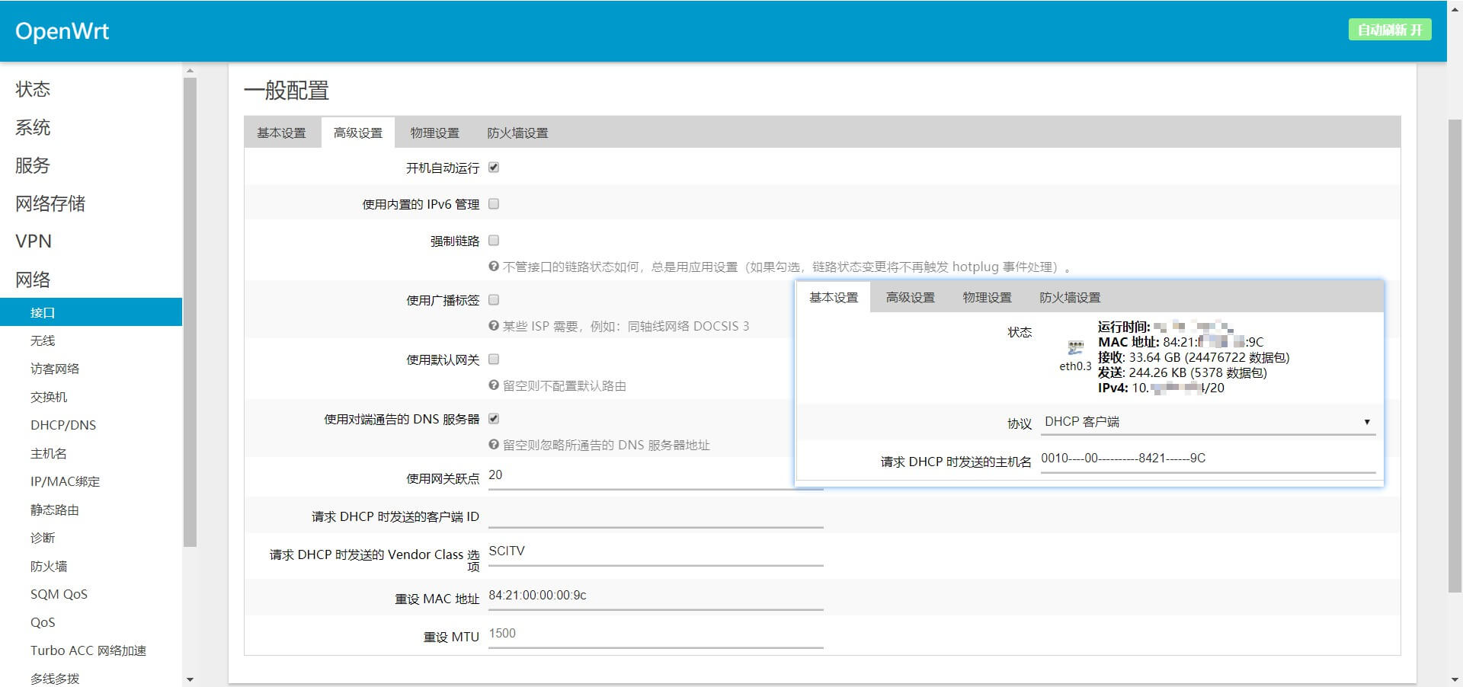Image resolution: width=1463 pixels, height=687 pixels.
Task: Open the 静态路由 page link
Action: click(53, 510)
